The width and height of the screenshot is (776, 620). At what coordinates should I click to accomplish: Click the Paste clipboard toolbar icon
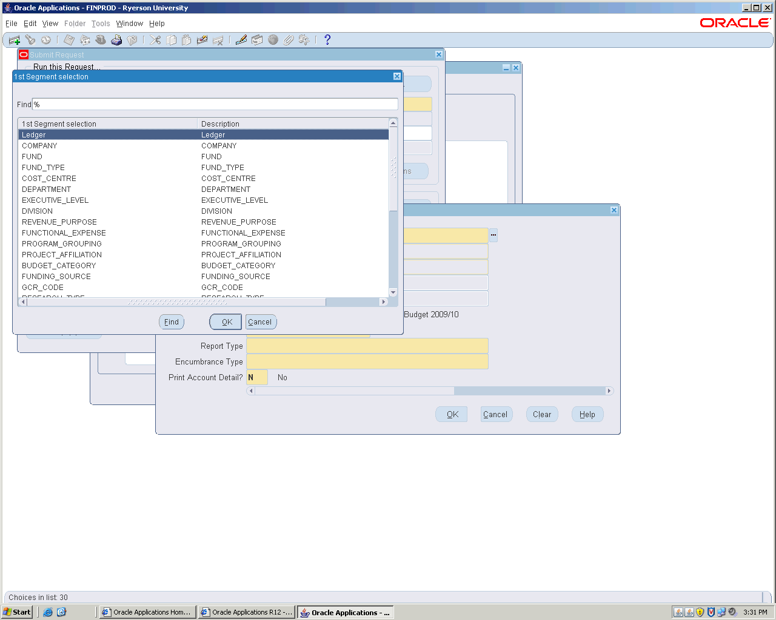tap(187, 40)
